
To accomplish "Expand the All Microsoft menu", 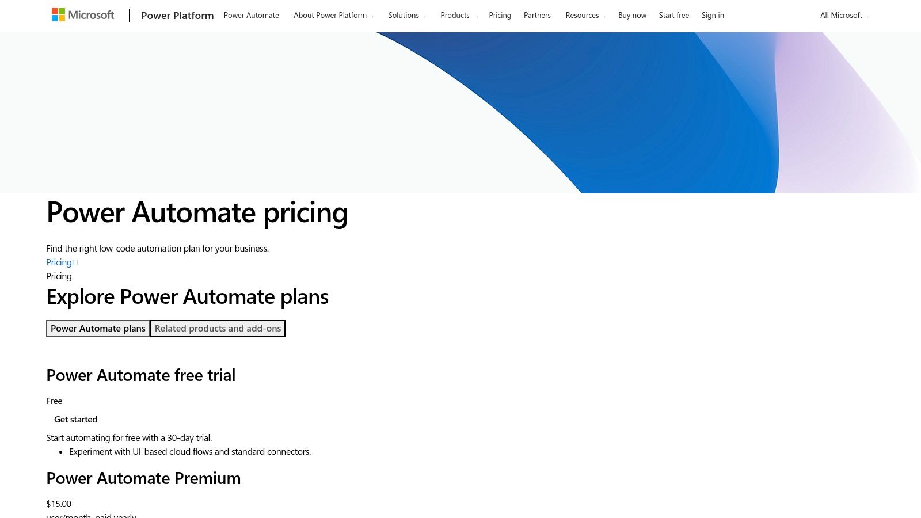I will 842,16.
